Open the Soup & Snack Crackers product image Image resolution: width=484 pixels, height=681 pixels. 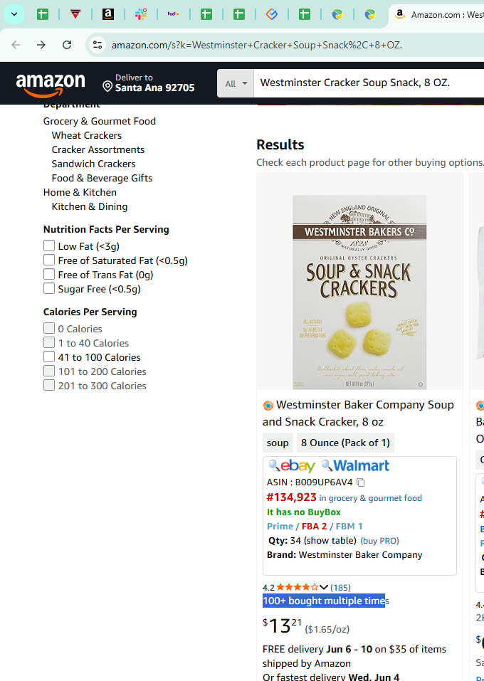359,292
